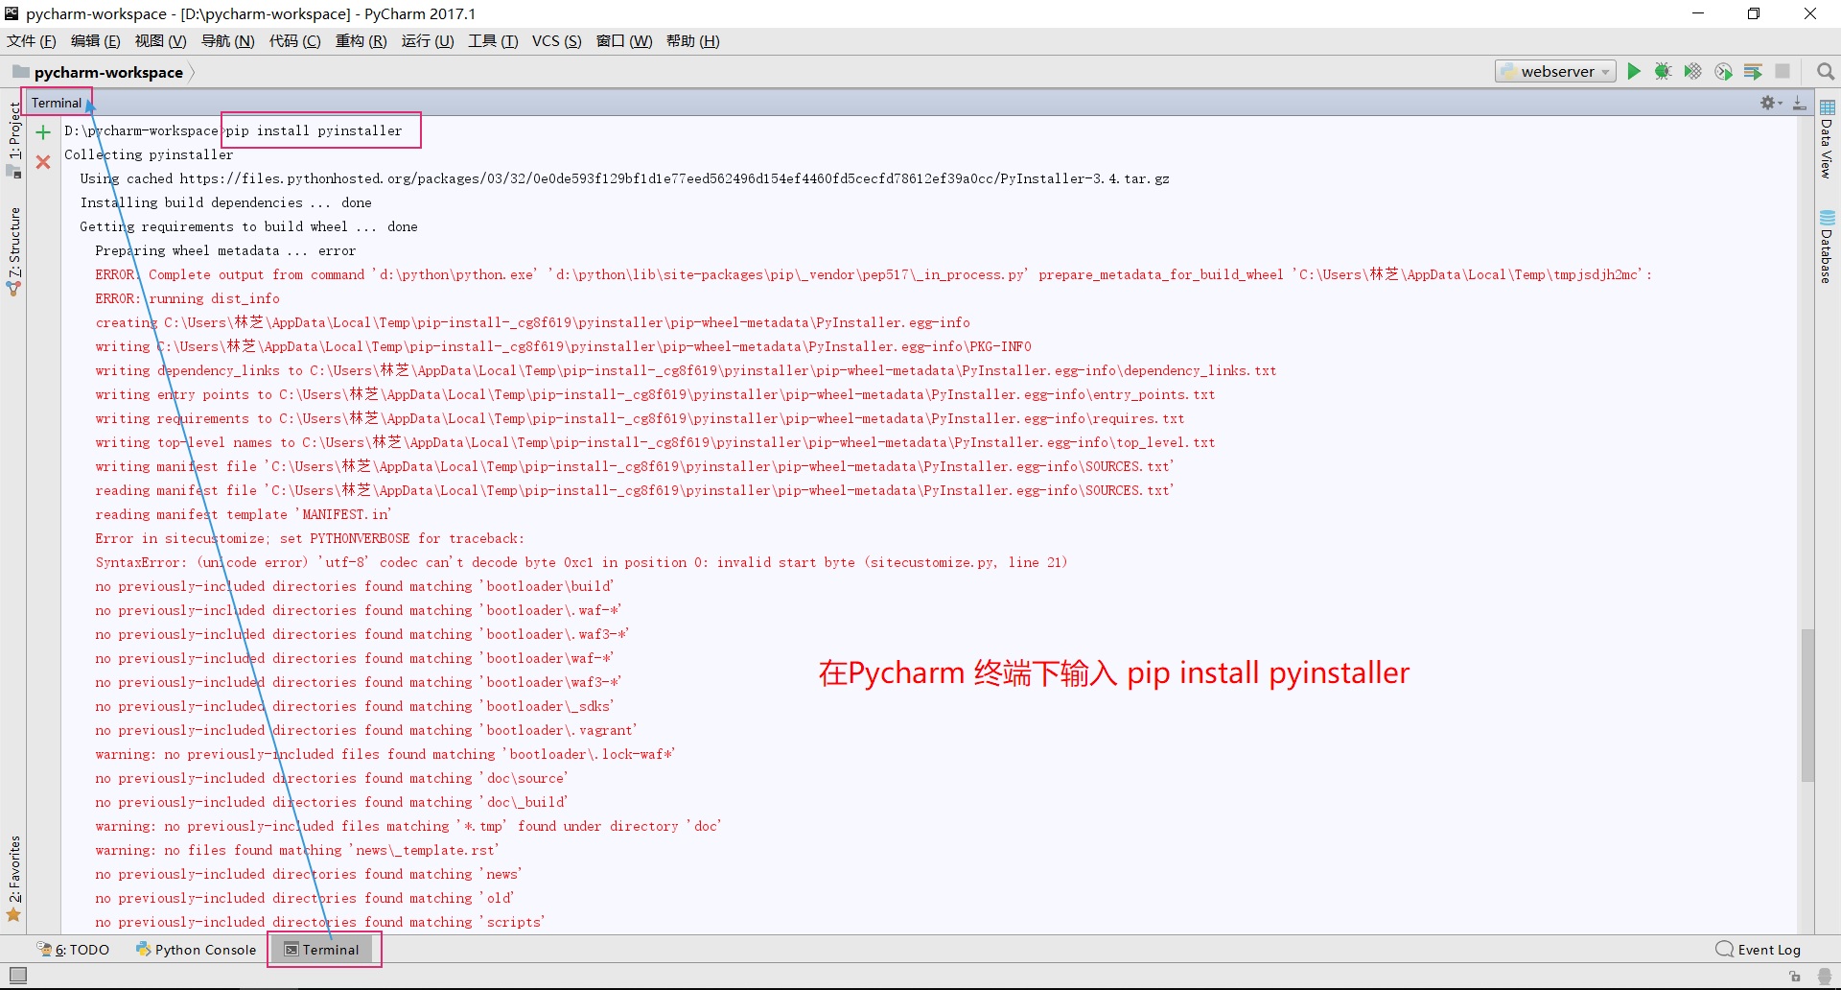The width and height of the screenshot is (1841, 990).
Task: Open the 文件 (F) menu
Action: 32,40
